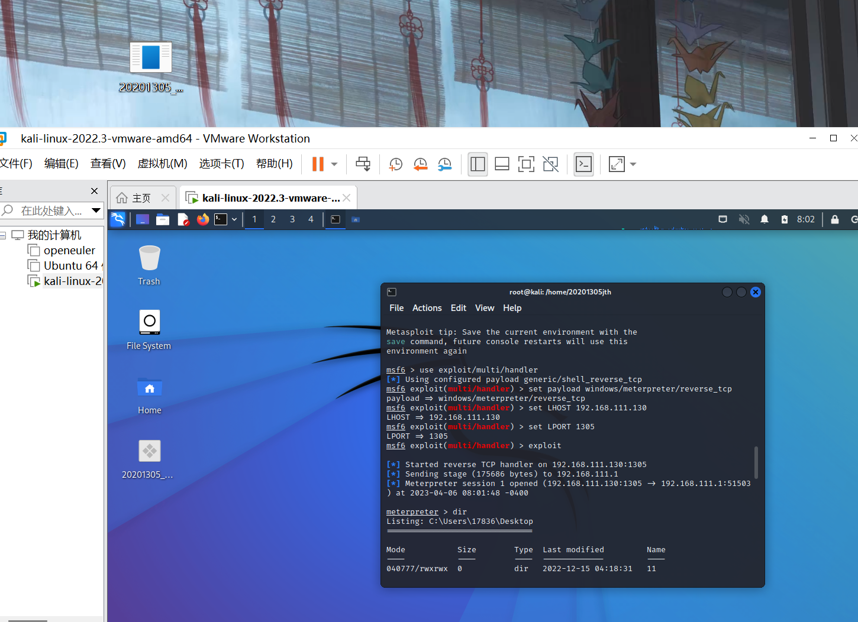
Task: Open the terminal's View menu
Action: (485, 308)
